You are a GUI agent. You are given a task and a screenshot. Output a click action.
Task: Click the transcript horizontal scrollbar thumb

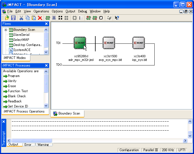[x=31, y=140]
